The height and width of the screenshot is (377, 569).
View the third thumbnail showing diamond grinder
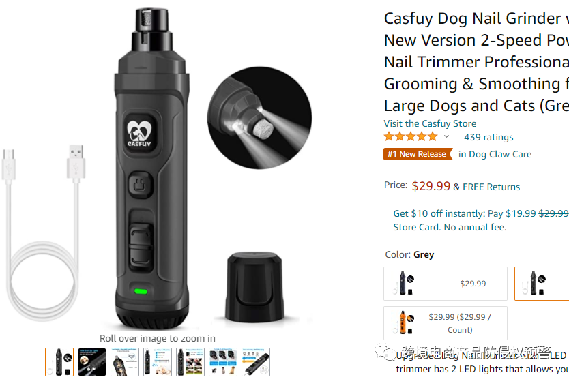click(x=124, y=362)
